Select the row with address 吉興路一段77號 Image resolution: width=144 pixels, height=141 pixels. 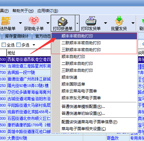pyautogui.click(x=21, y=72)
